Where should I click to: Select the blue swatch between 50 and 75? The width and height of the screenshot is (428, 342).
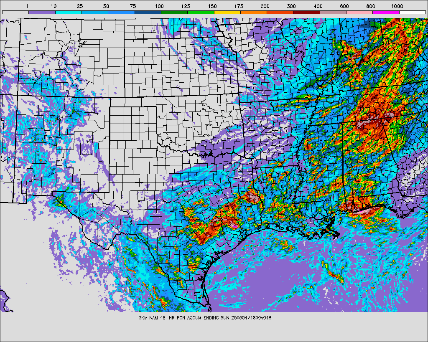122,12
